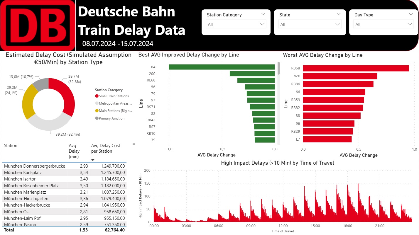
Task: Collapse the Day Type slicer header chevron
Action: pos(411,14)
